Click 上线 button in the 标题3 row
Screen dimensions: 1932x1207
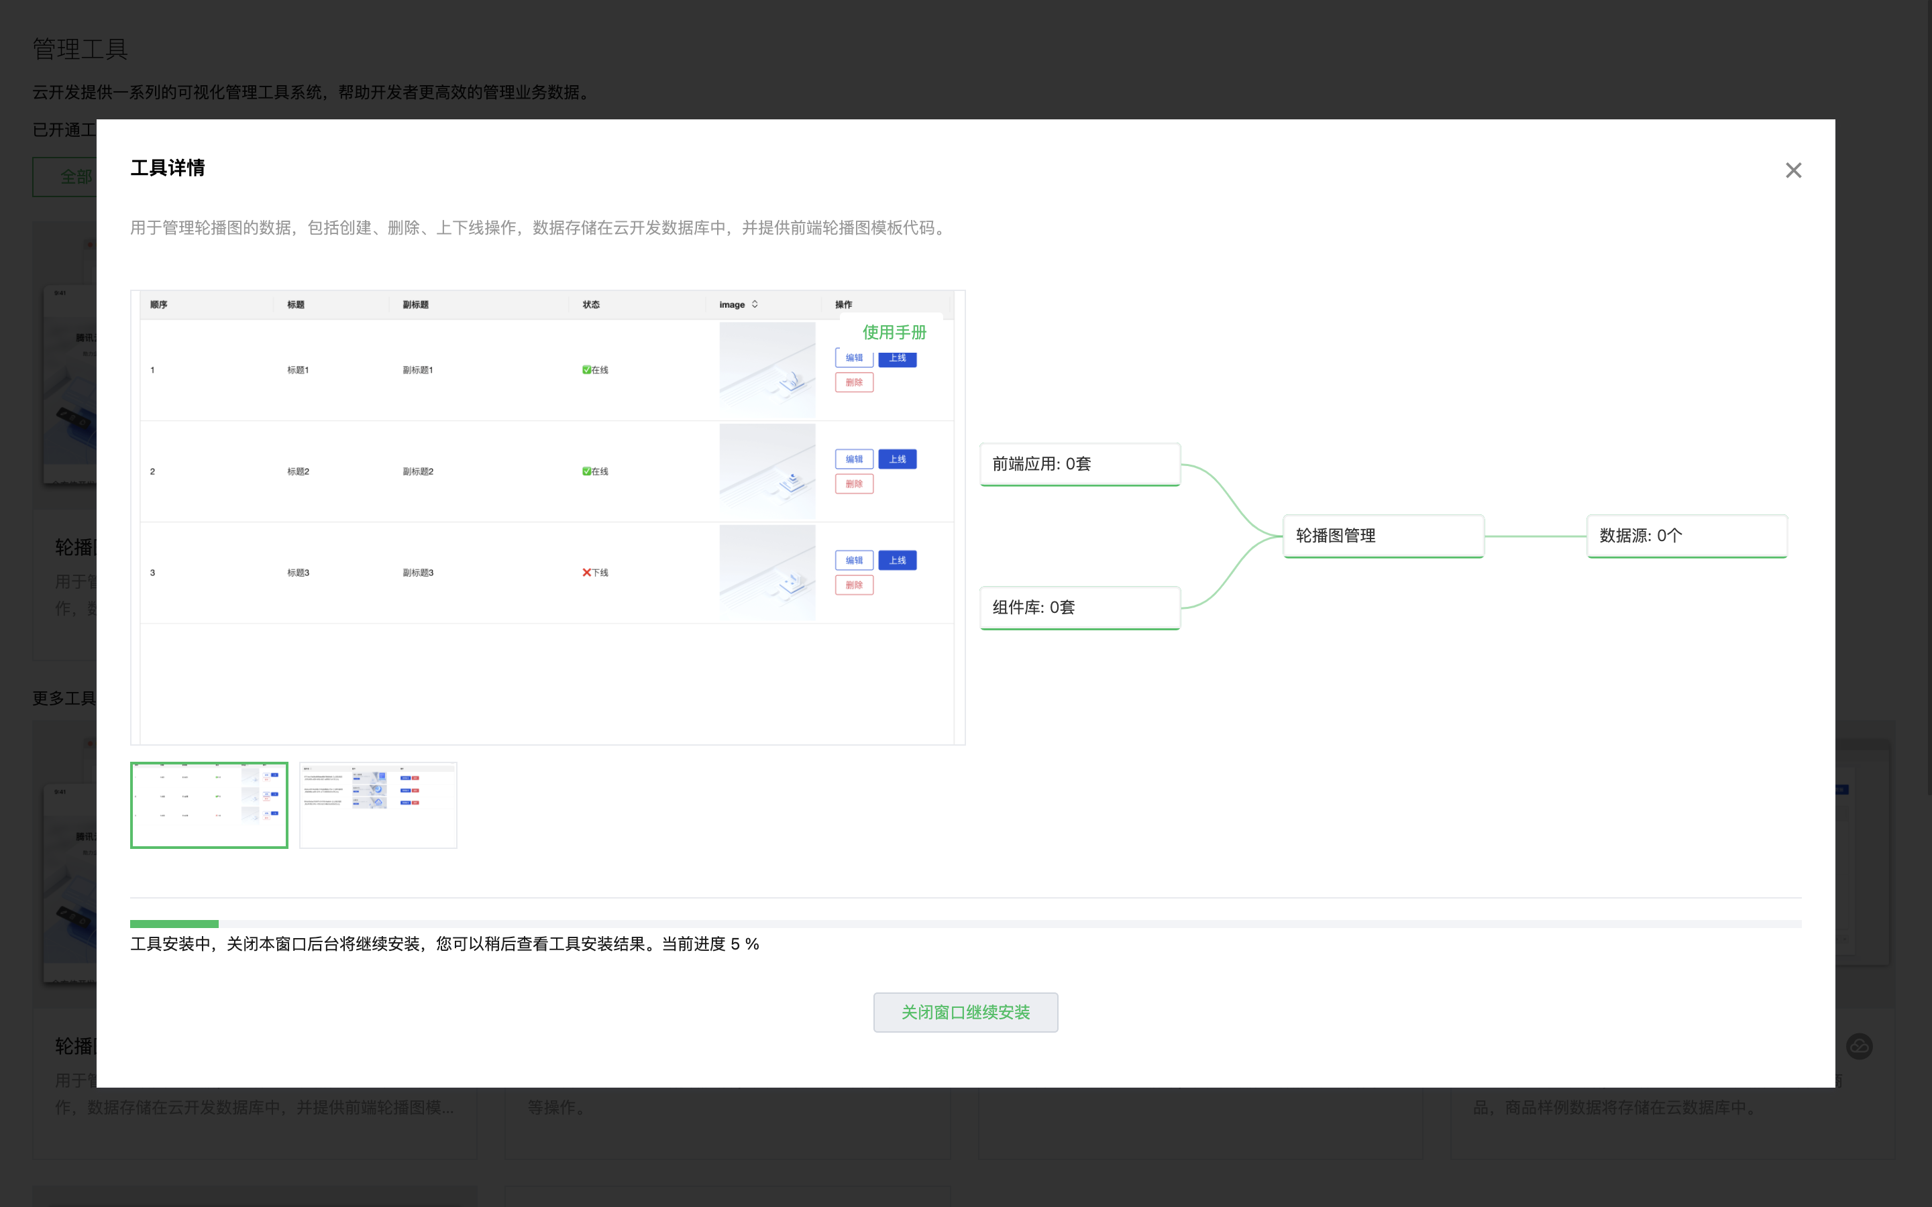click(898, 561)
